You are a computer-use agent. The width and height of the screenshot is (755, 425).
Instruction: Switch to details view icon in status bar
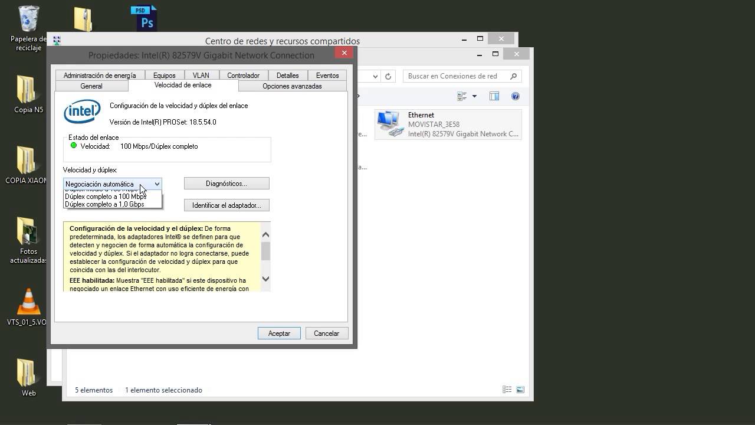click(x=507, y=390)
